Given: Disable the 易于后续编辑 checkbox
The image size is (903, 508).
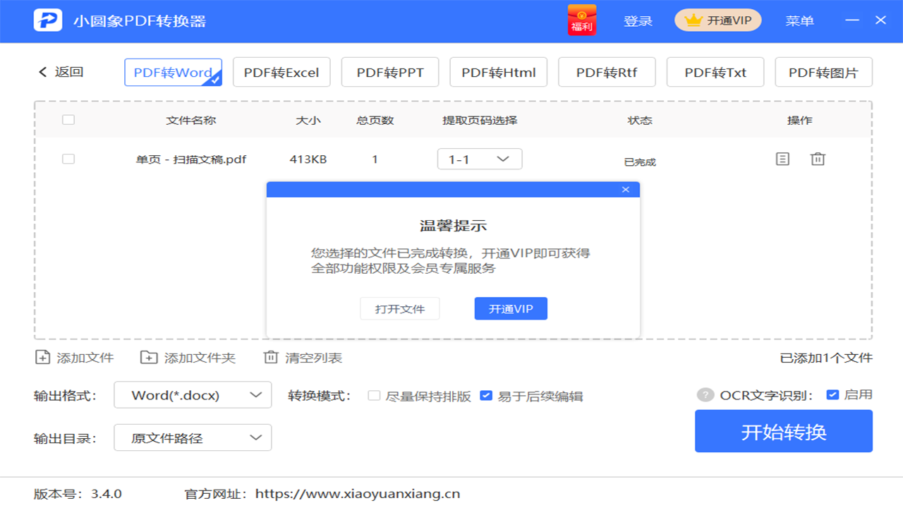Looking at the screenshot, I should 486,396.
